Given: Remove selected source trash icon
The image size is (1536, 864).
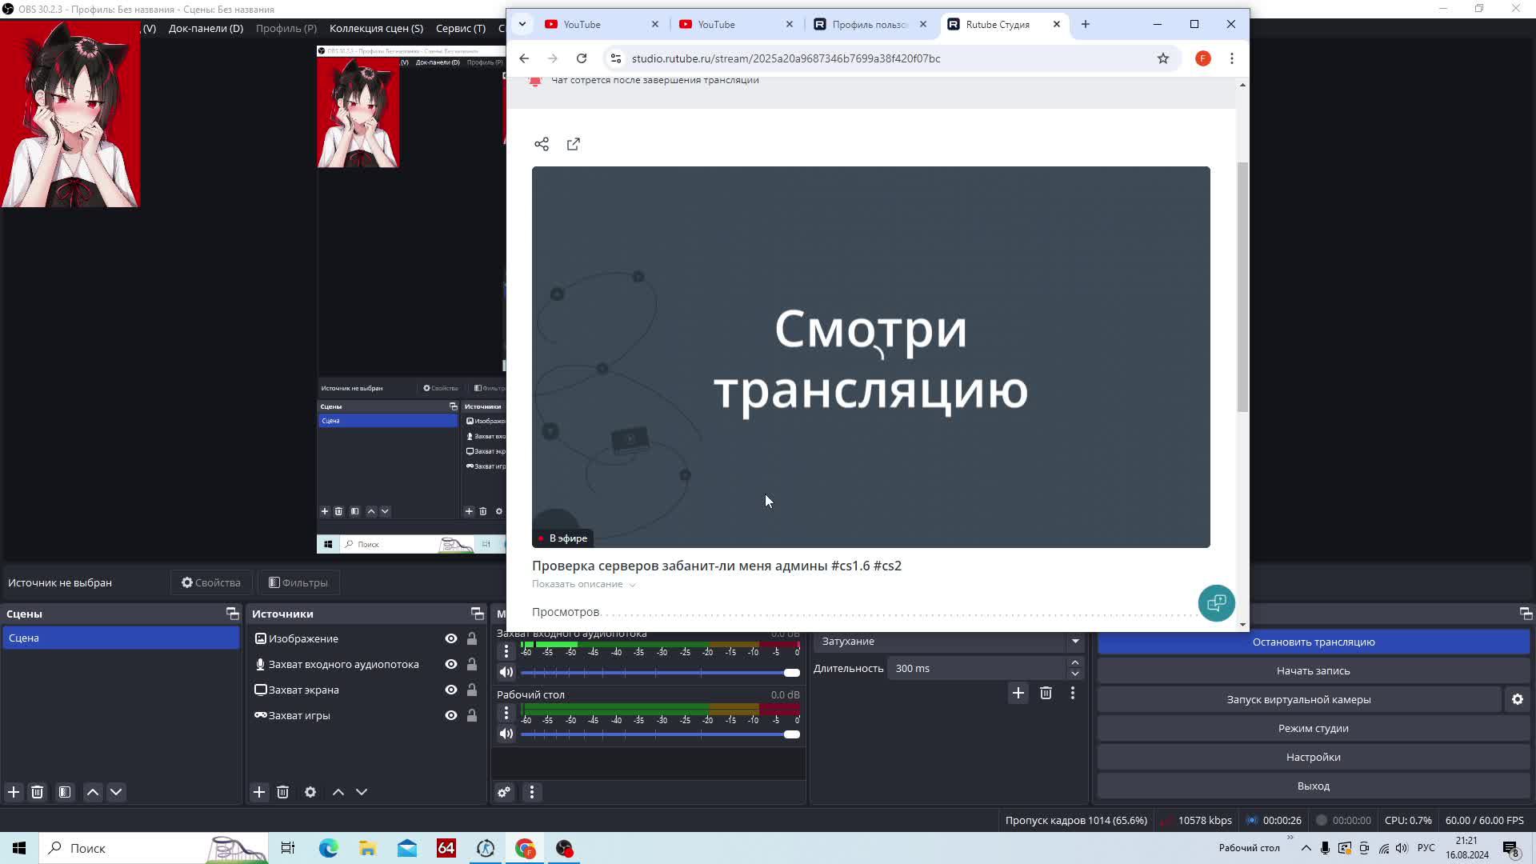Looking at the screenshot, I should [282, 792].
